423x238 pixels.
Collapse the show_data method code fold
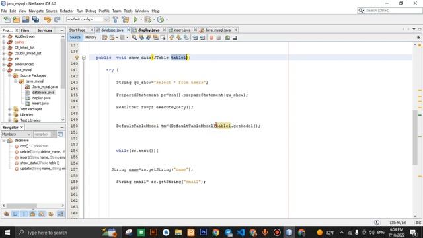[x=84, y=58]
